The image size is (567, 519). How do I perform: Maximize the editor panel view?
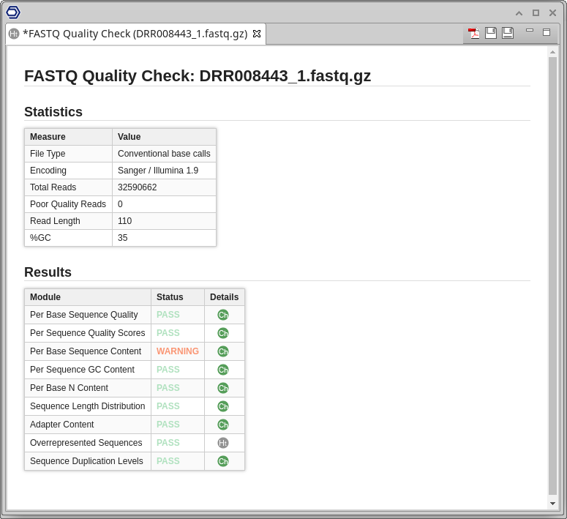546,32
